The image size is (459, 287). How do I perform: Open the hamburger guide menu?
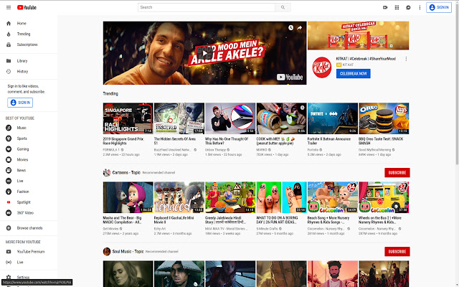[x=9, y=7]
